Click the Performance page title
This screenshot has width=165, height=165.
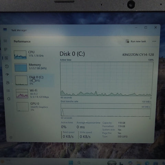tap(22, 41)
